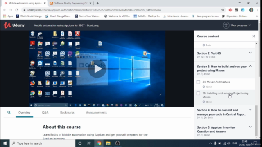262x147 pixels.
Task: Open Watch Shubh Mang bookmark
Action: pos(29,16)
